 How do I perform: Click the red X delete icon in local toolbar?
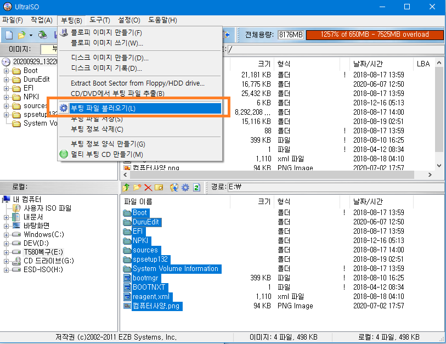point(148,187)
